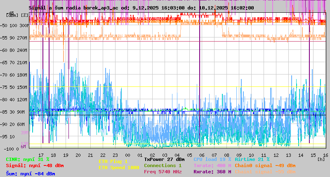Select the Freq 5740 MHz label
The height and width of the screenshot is (177, 330).
(163, 172)
